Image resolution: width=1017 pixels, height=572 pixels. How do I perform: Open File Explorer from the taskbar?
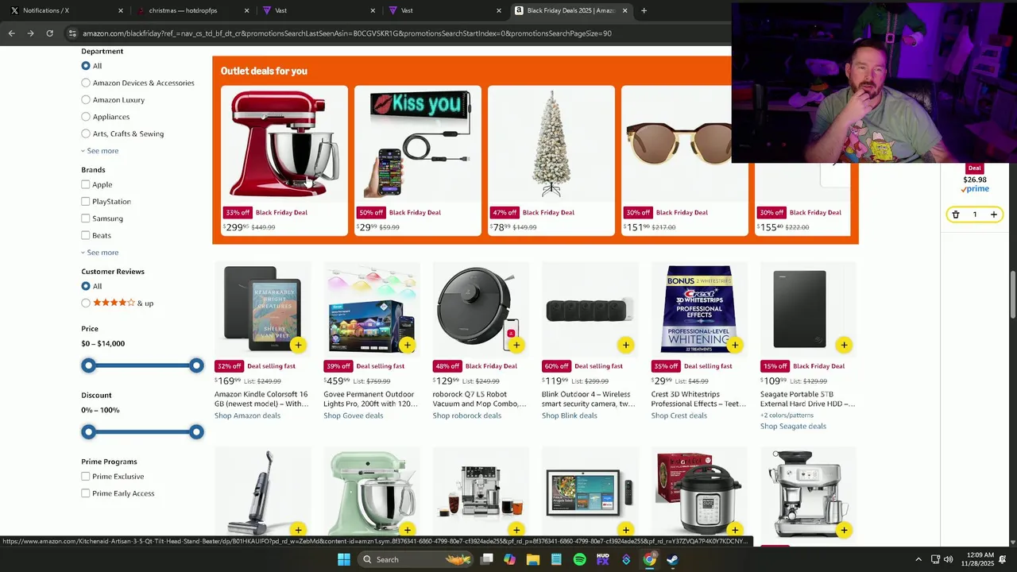[533, 559]
